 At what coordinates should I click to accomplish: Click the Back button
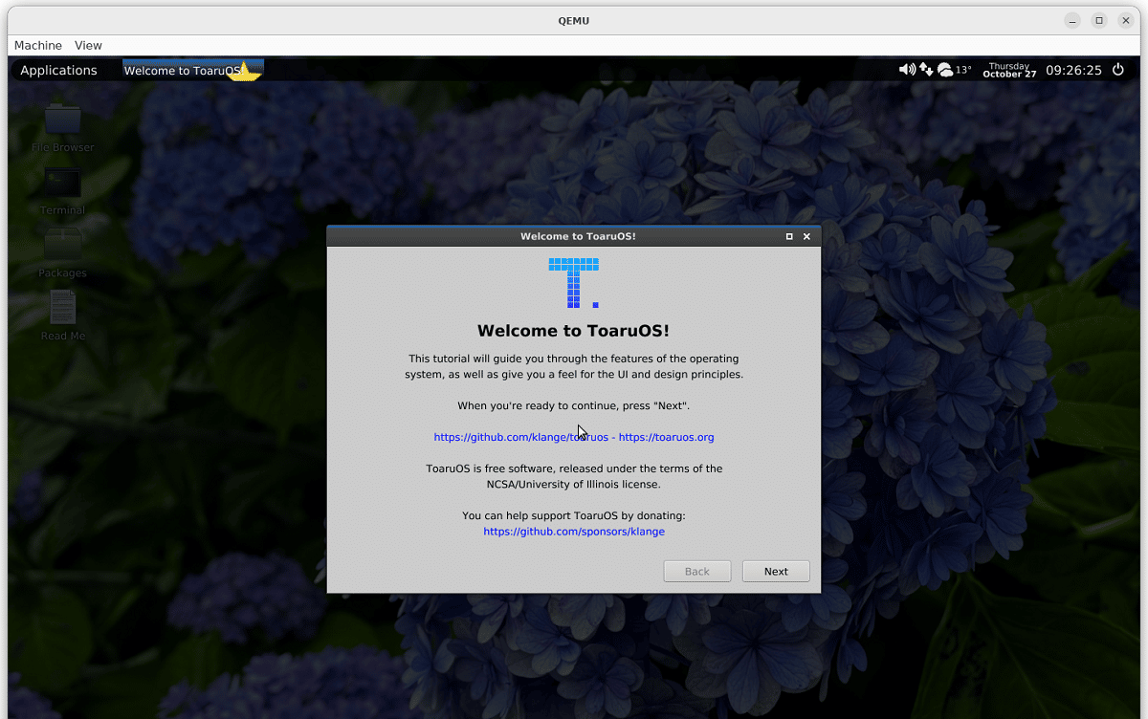(x=697, y=571)
